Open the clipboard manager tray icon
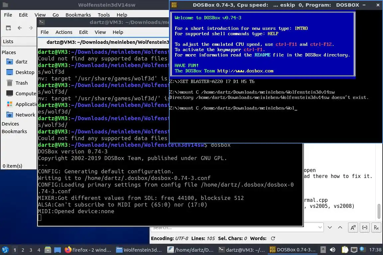This screenshot has width=383, height=255. [345, 250]
